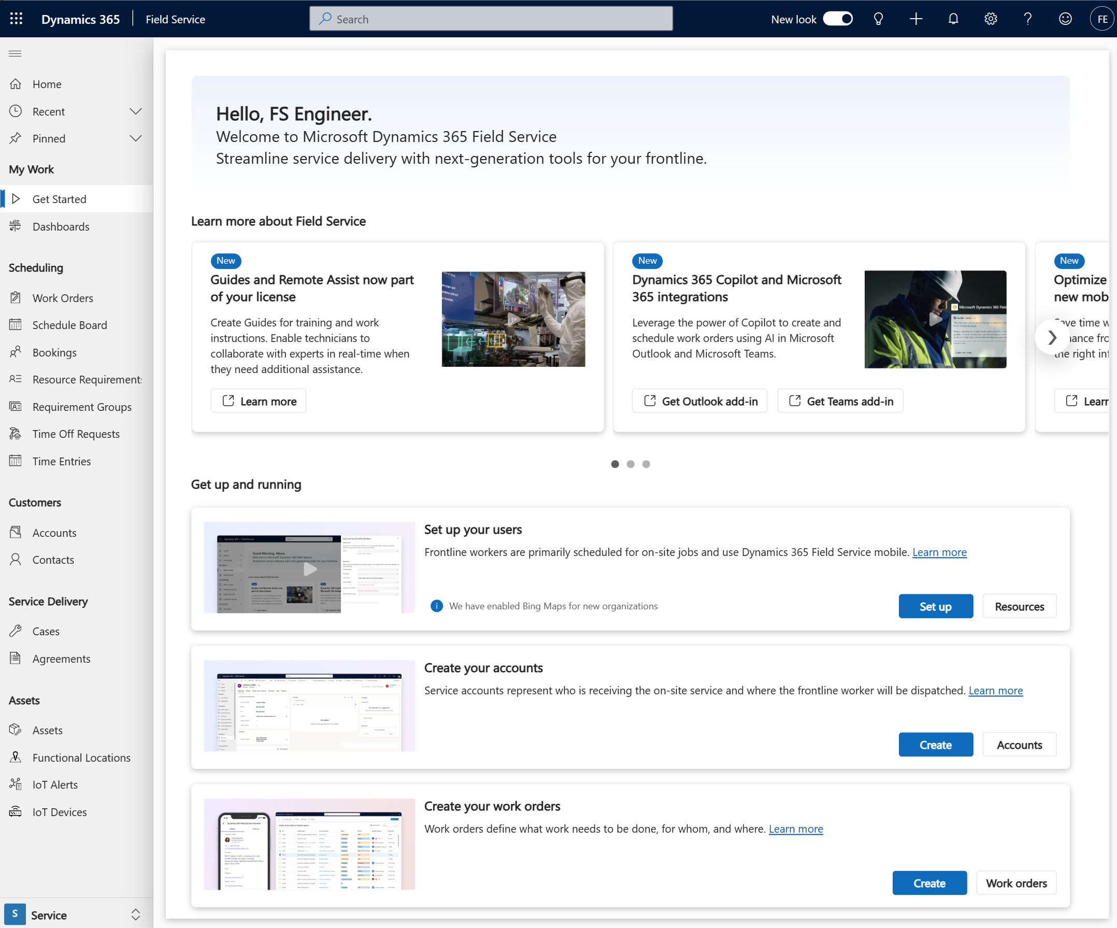
Task: Click Set up button for users
Action: pos(935,605)
